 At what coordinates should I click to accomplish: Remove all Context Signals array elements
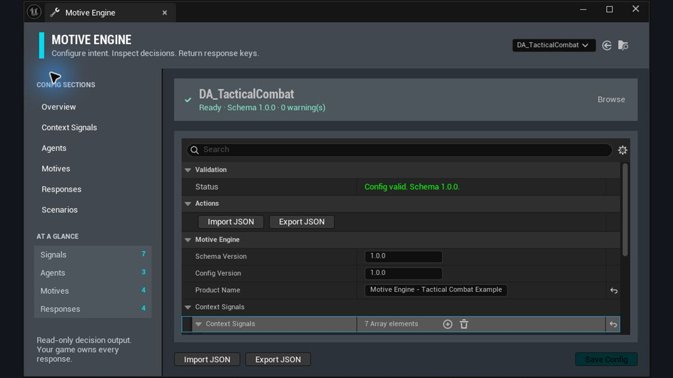(464, 324)
